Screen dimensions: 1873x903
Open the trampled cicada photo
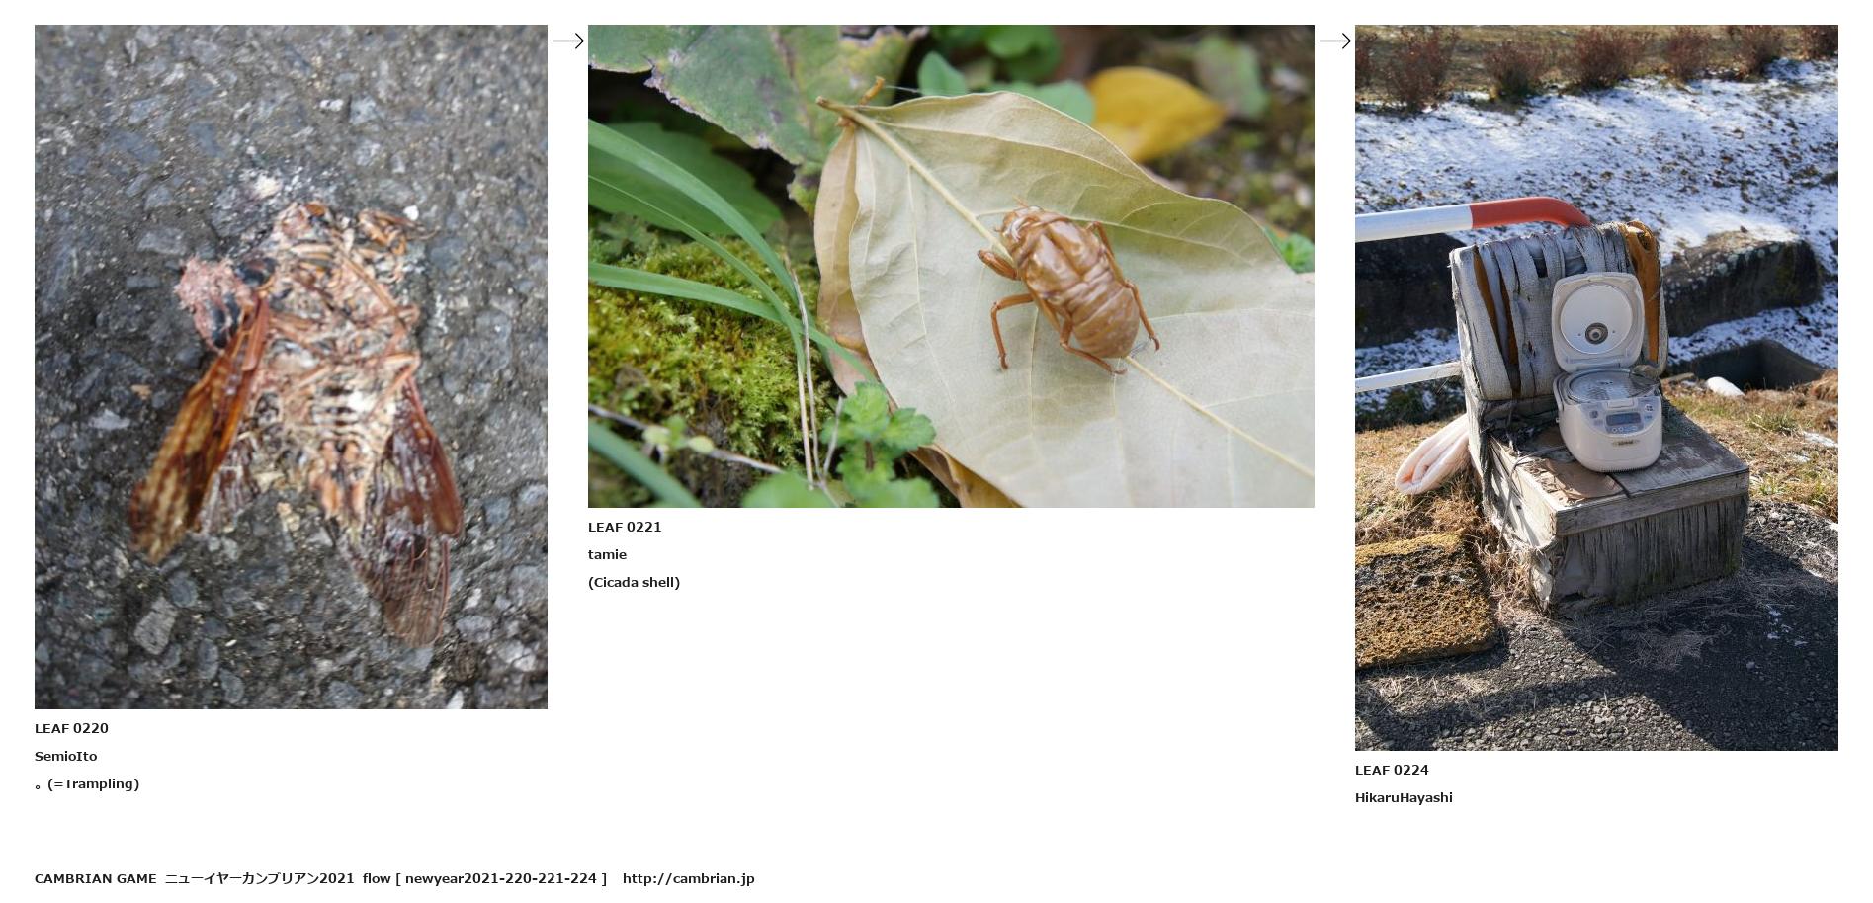click(291, 367)
